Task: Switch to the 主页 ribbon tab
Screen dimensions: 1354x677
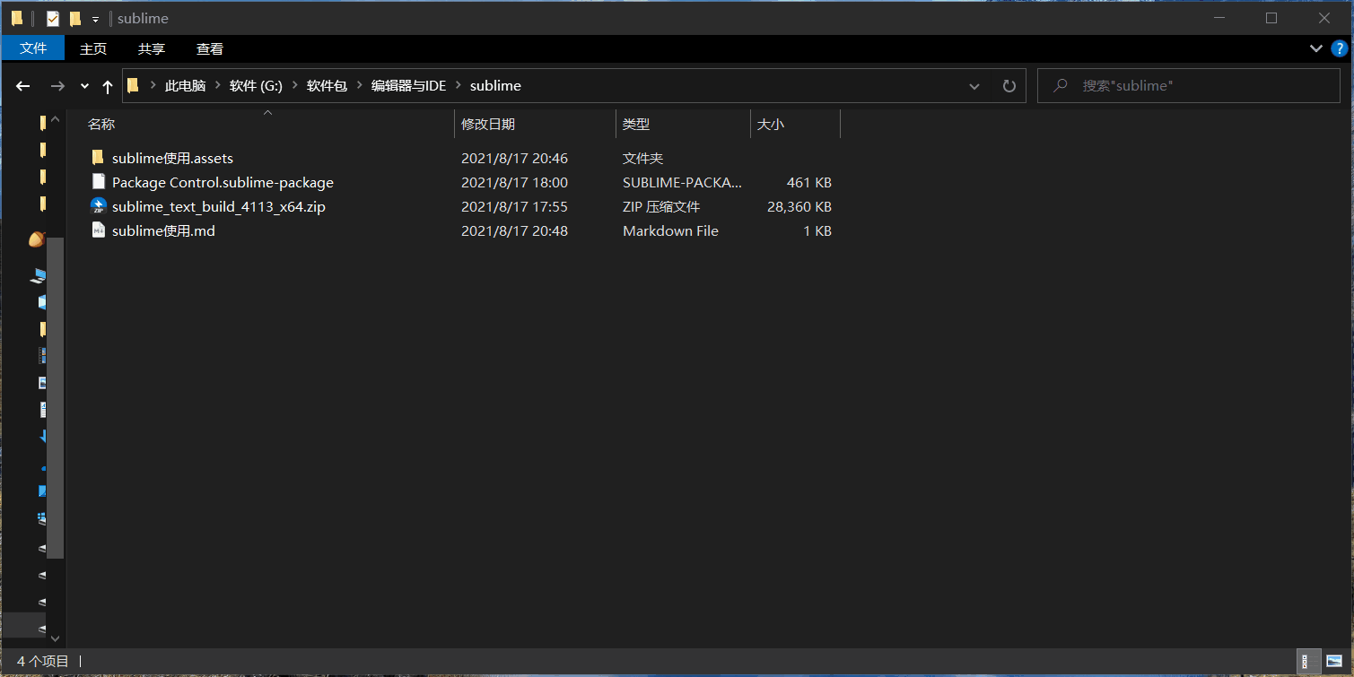Action: click(x=93, y=48)
